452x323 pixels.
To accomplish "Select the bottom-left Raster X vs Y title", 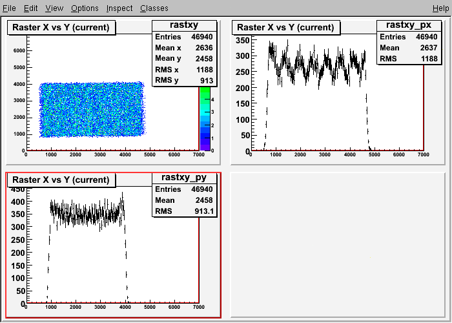I will [61, 180].
